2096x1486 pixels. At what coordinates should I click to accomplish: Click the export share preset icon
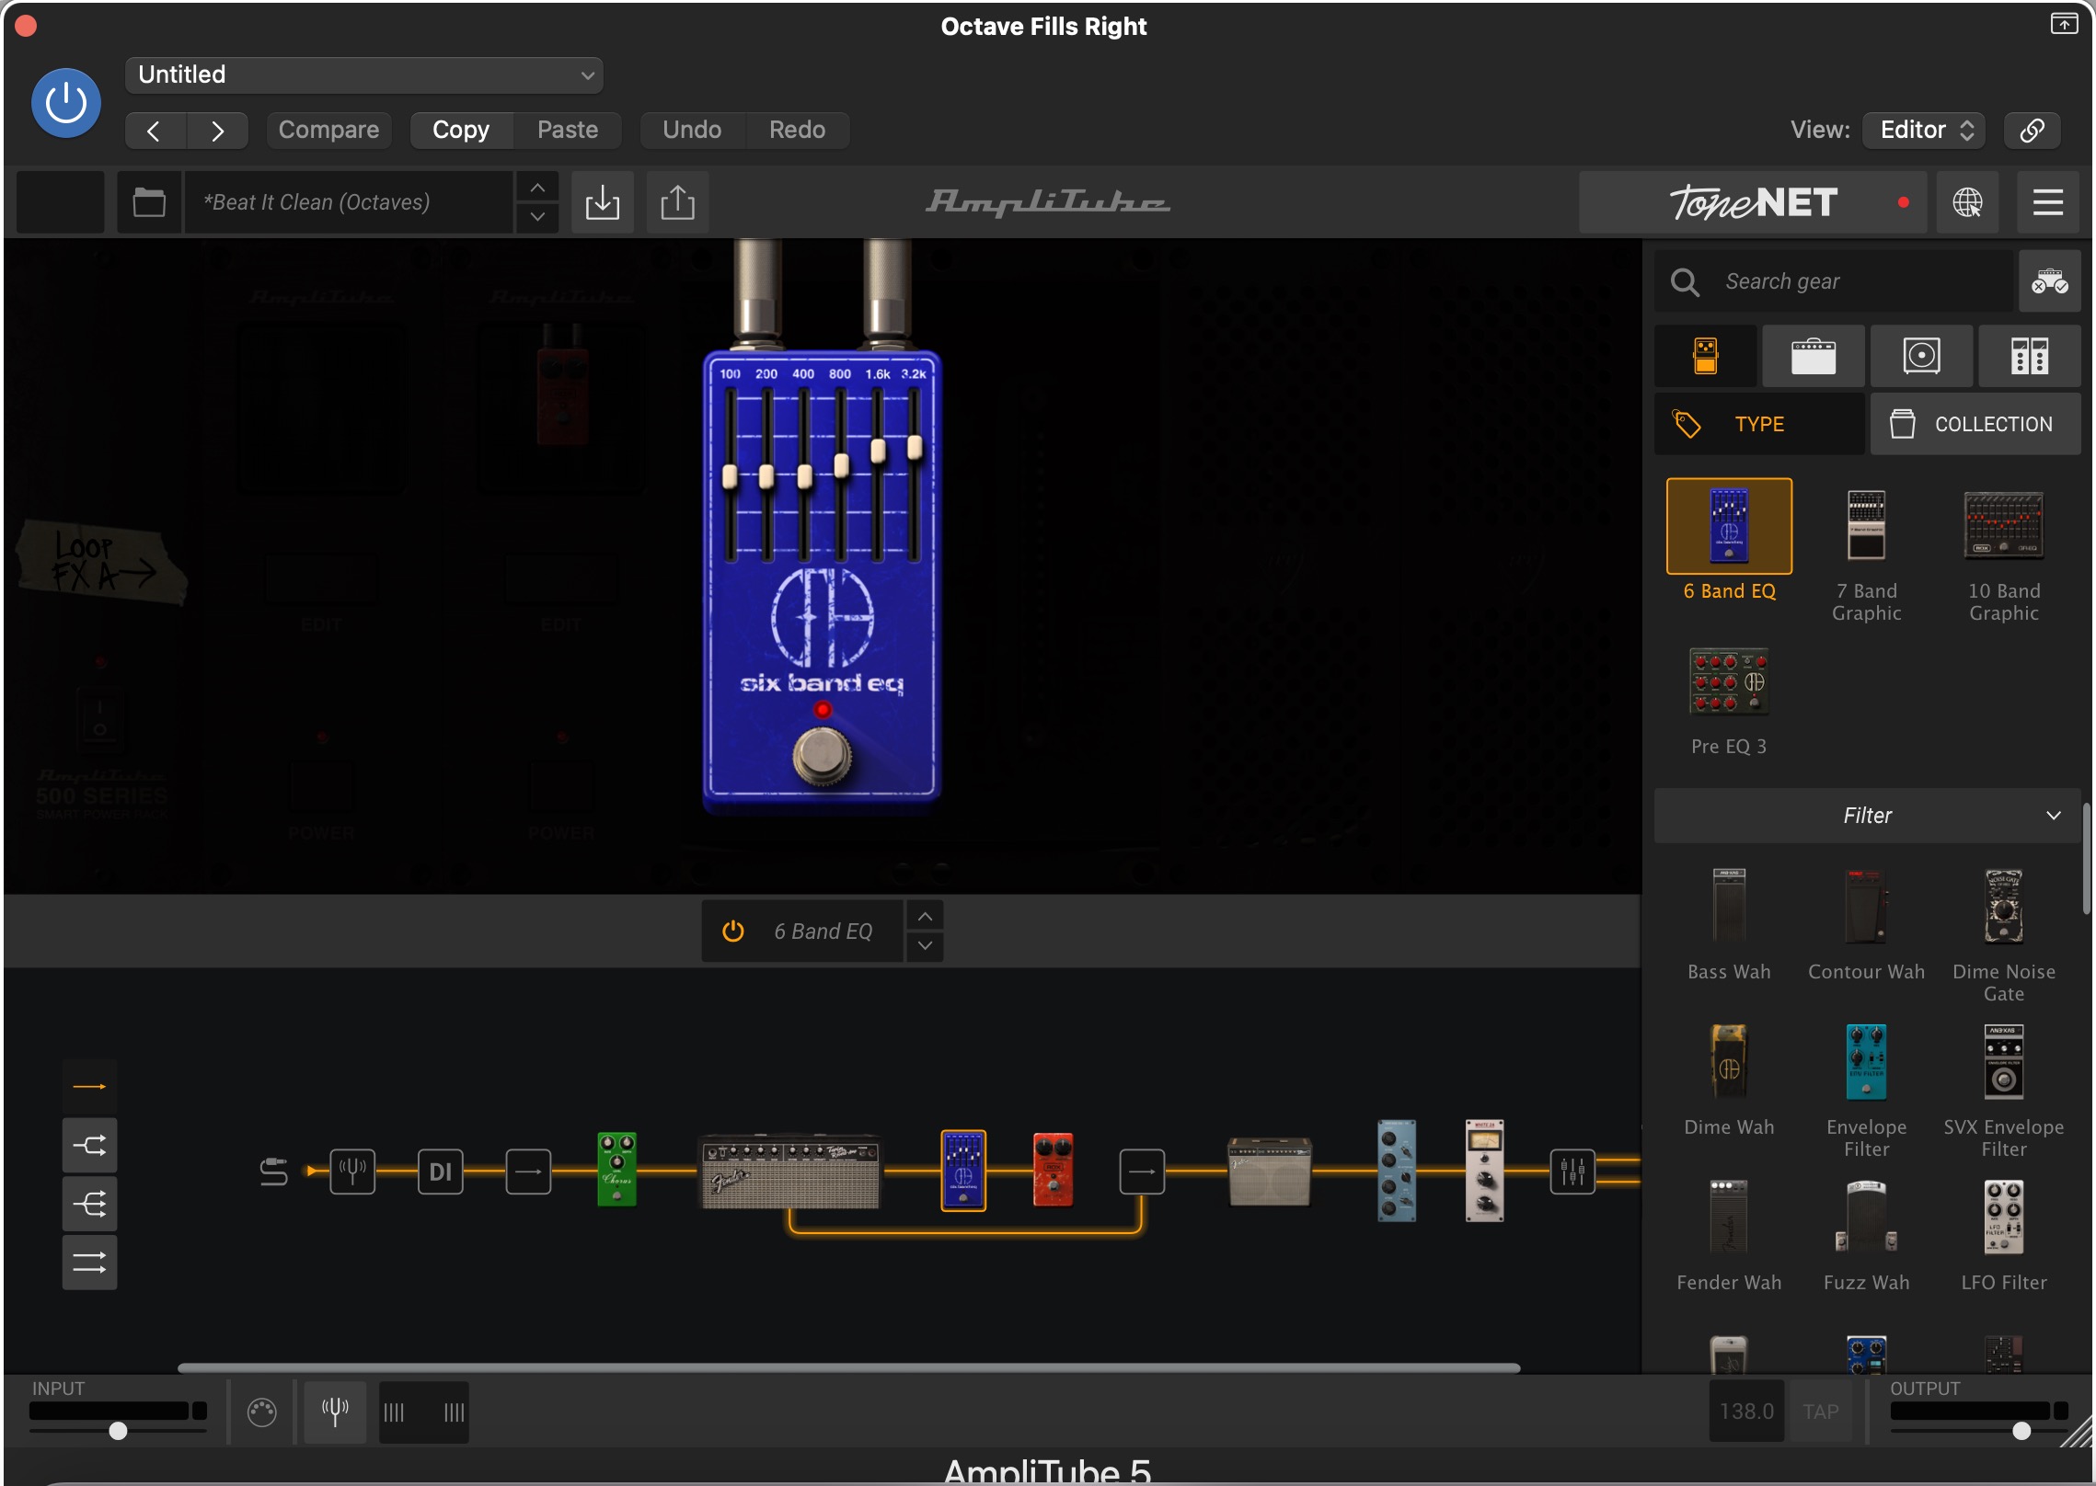[x=677, y=202]
